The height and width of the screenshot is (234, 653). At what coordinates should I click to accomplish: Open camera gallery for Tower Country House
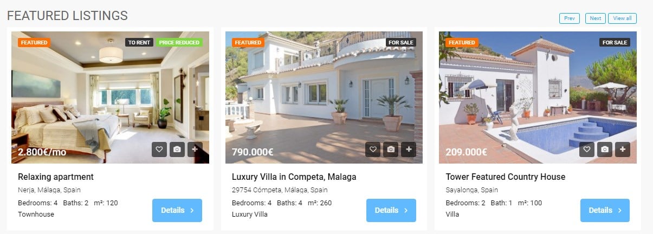tap(604, 149)
